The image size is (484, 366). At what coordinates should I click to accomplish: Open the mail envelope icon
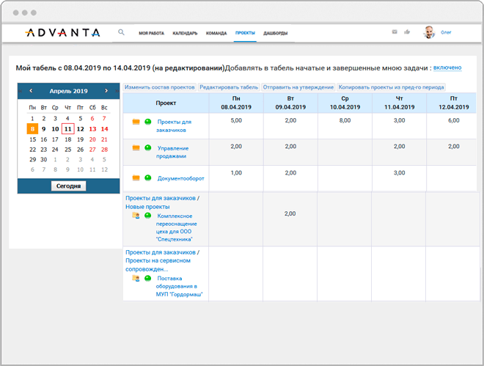coord(395,32)
